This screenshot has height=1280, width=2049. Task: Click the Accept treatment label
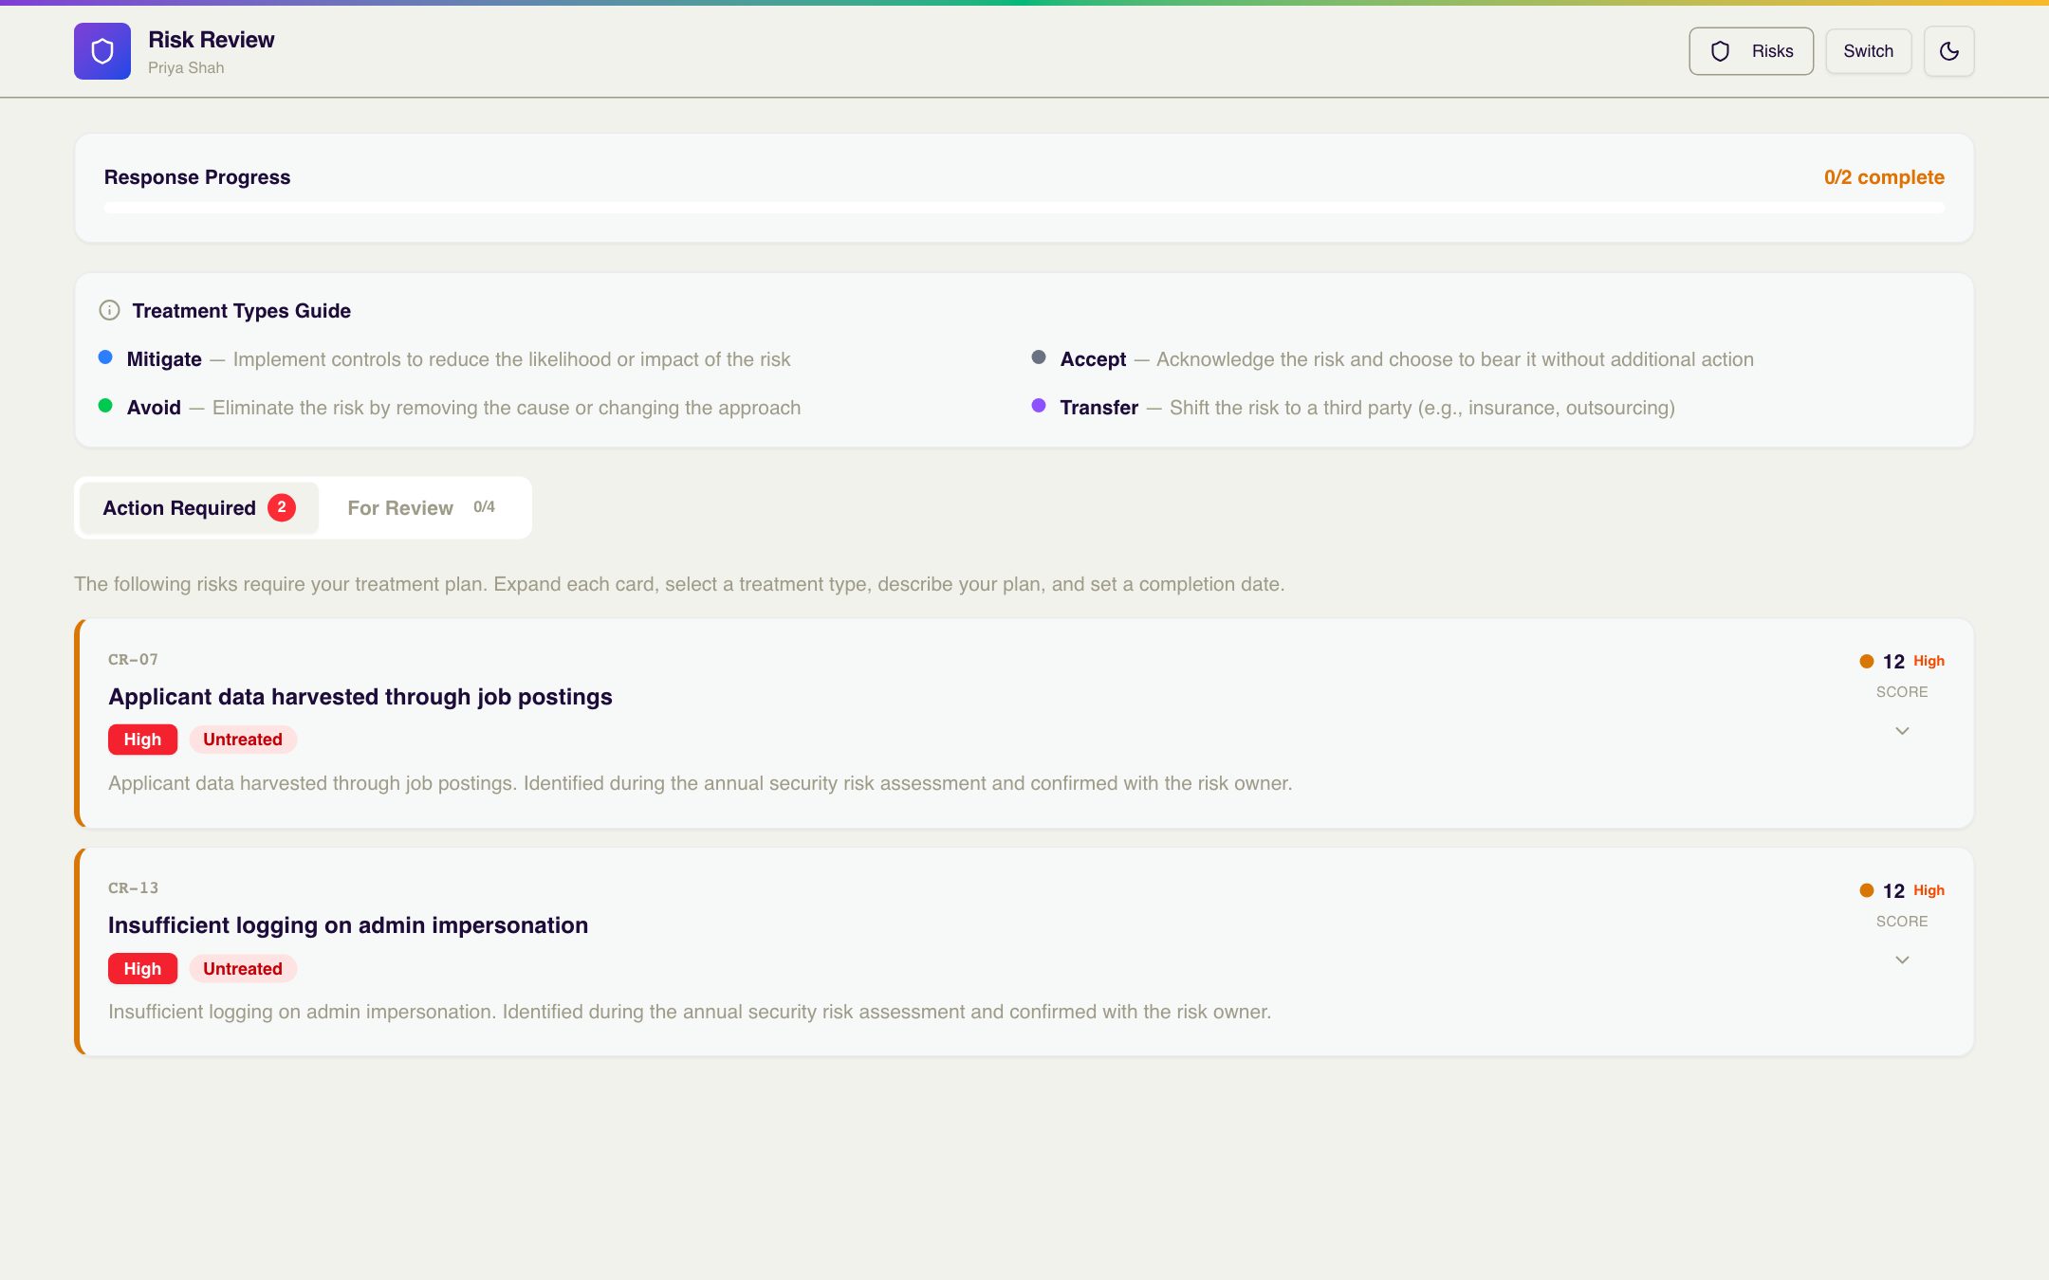point(1093,359)
